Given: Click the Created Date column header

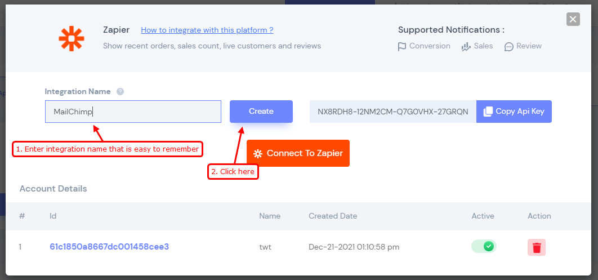Looking at the screenshot, I should coord(333,216).
